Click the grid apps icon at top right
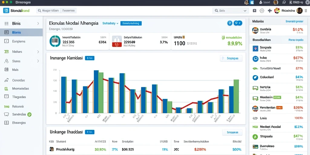The height and width of the screenshot is (155, 310). pos(306,11)
